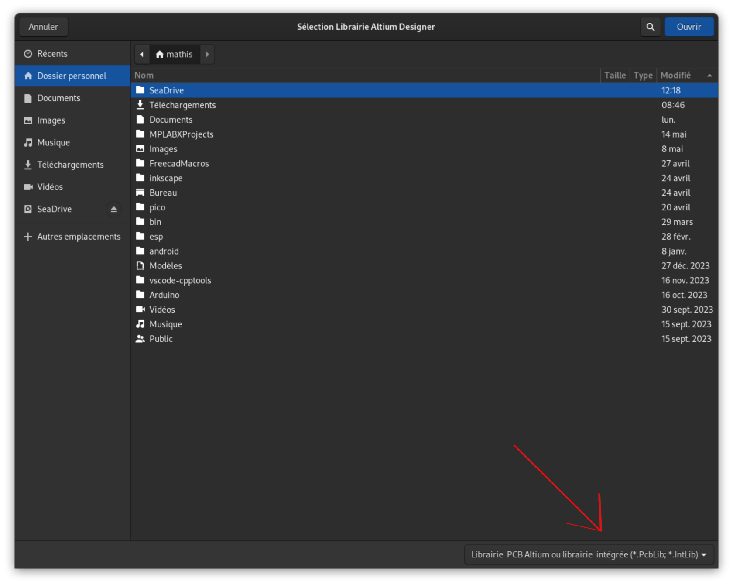This screenshot has height=585, width=733.
Task: Select the Documents row in file list
Action: (x=424, y=120)
